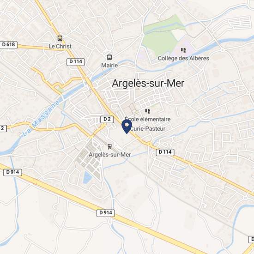Click the D 914 shield at bottom center

(x=106, y=213)
